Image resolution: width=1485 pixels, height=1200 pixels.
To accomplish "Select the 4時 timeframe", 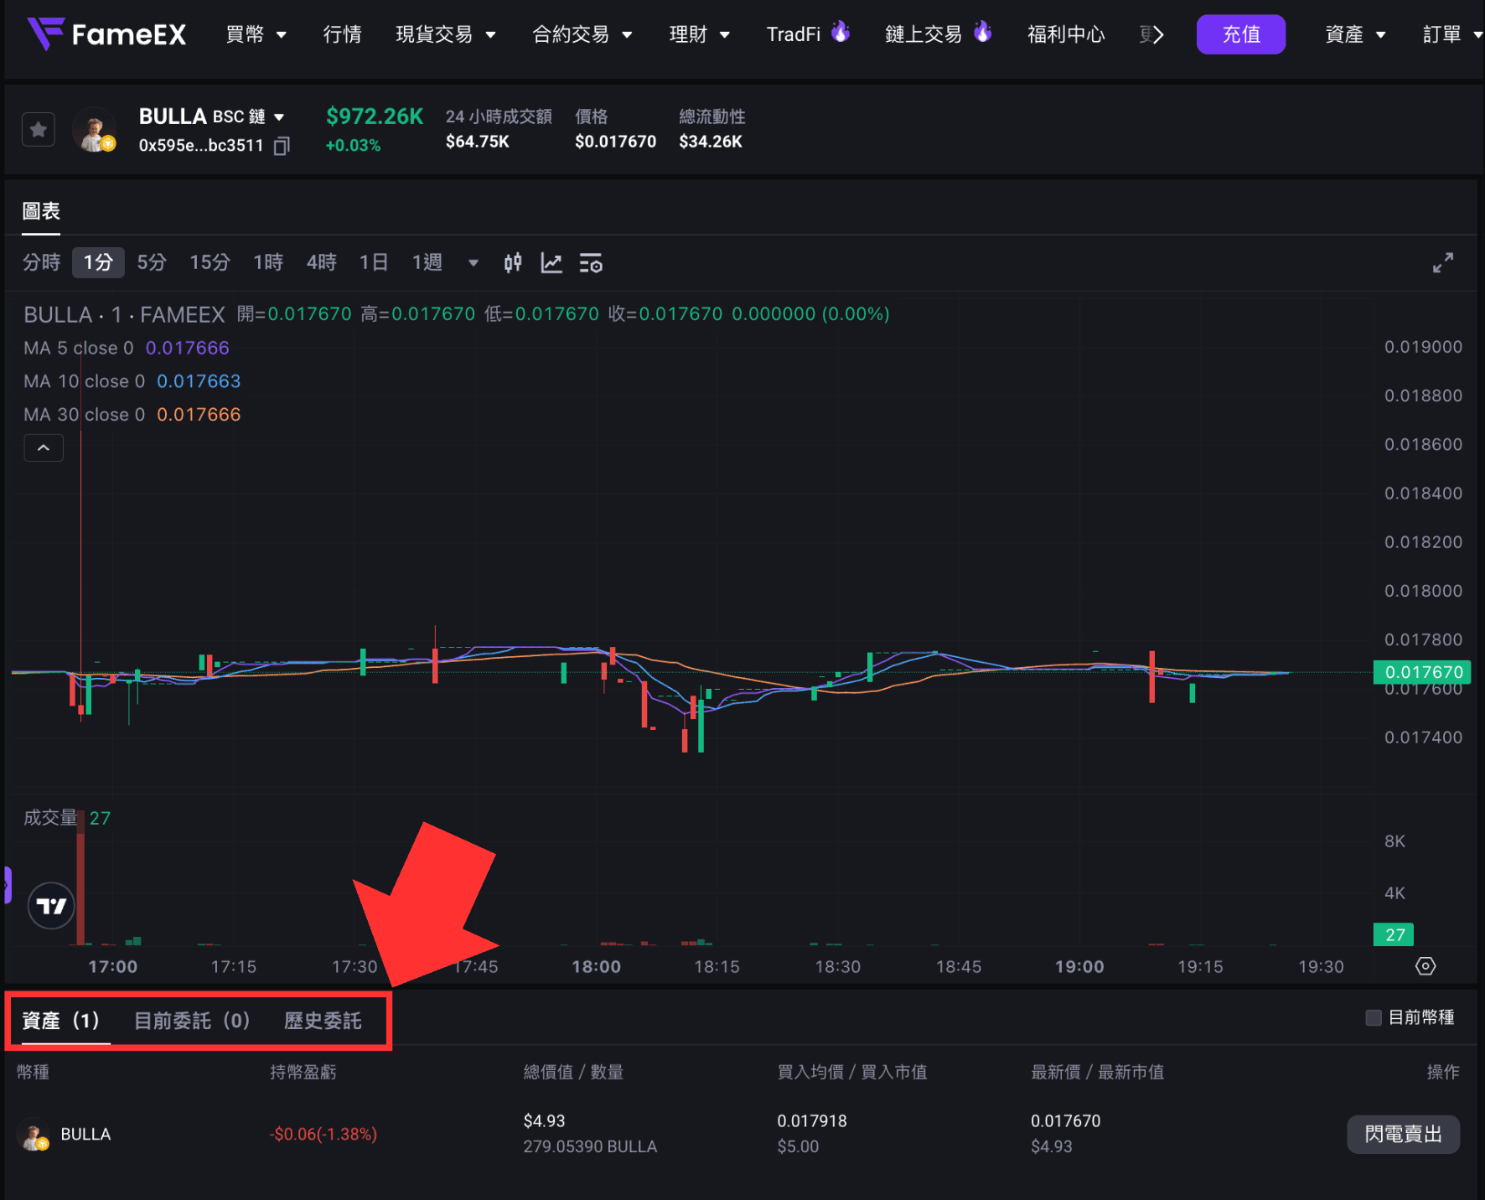I will (x=321, y=263).
